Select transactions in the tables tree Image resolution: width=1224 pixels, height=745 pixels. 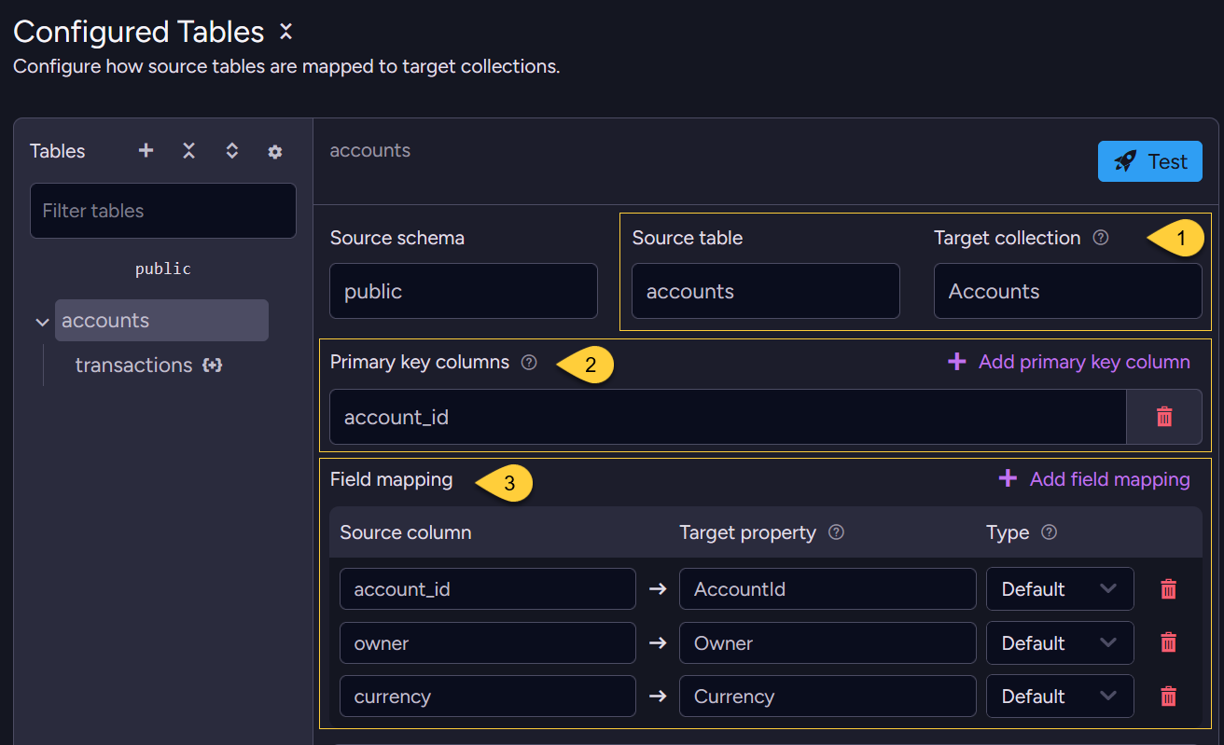point(133,366)
